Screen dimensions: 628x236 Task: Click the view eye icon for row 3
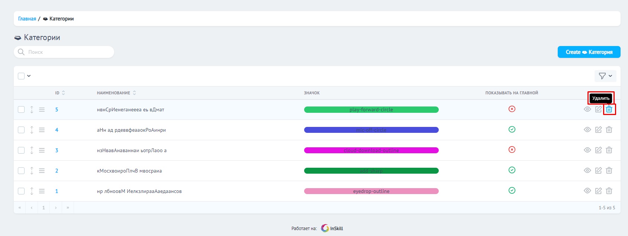[x=587, y=150]
